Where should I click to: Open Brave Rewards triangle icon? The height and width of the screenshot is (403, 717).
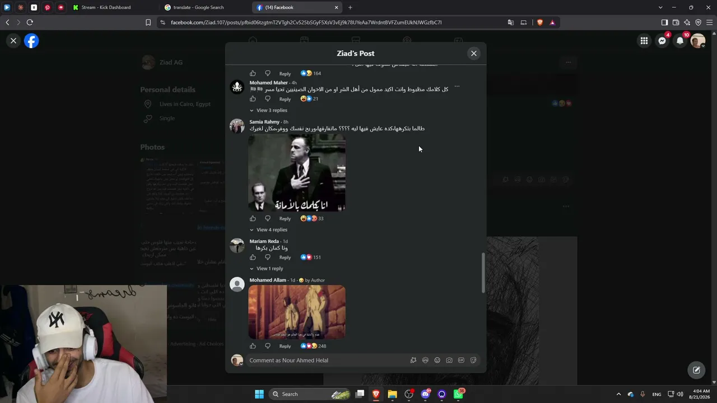pos(552,22)
